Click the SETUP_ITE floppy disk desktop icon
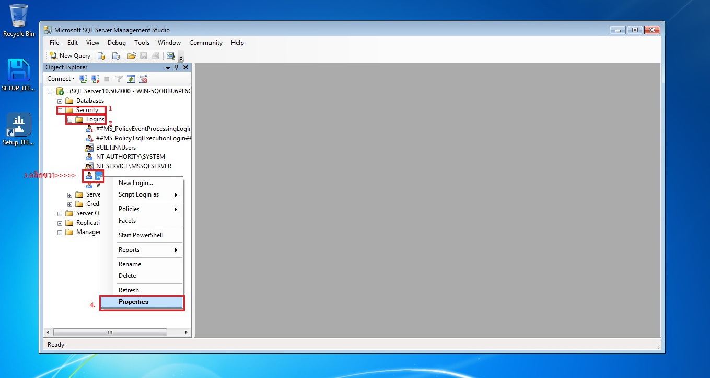The image size is (710, 378). point(19,75)
